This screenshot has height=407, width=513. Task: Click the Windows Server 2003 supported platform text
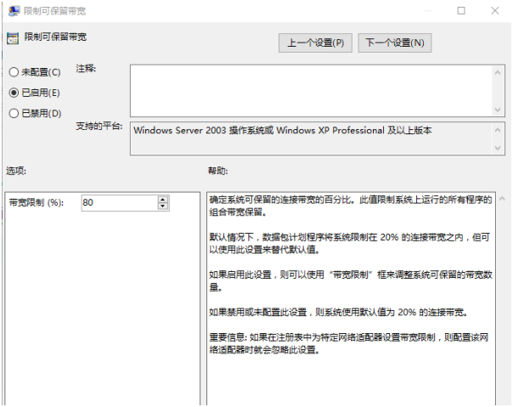coord(282,130)
